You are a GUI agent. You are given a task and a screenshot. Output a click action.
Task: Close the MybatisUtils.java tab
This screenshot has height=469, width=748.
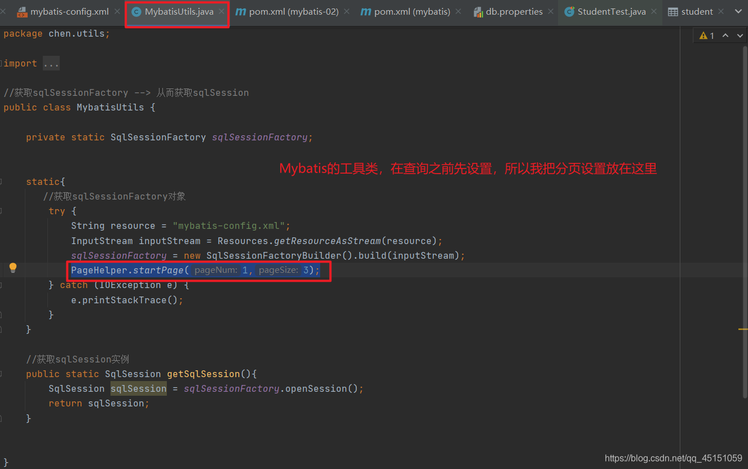pos(222,12)
